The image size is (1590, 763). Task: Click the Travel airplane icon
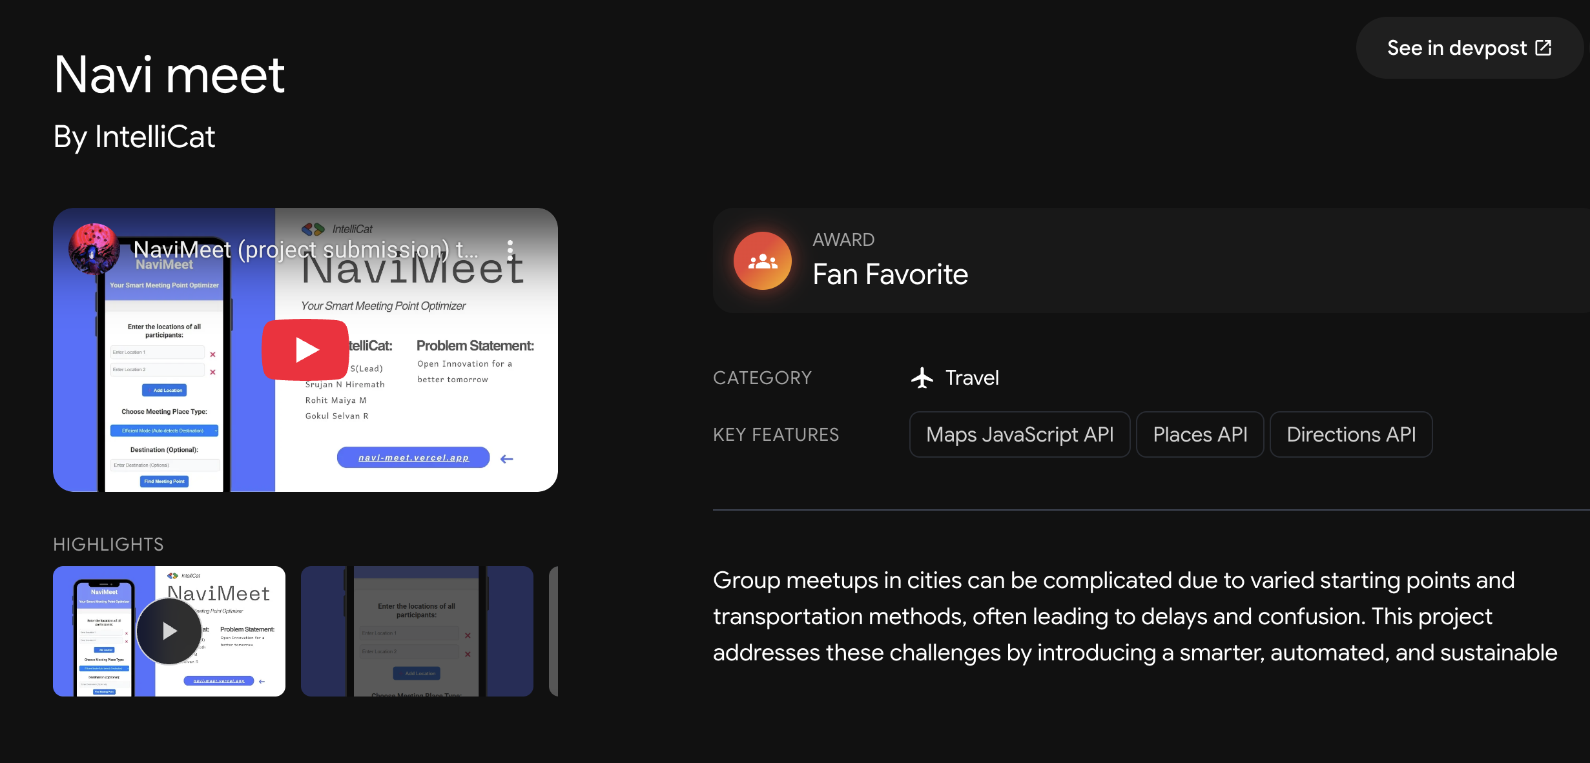(x=922, y=378)
